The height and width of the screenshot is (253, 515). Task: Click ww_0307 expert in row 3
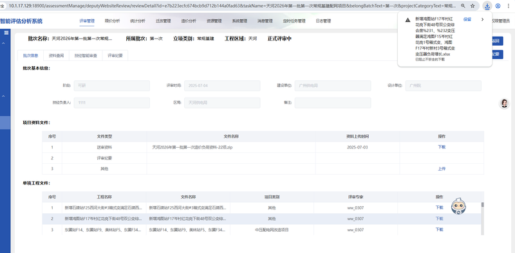[x=355, y=230]
